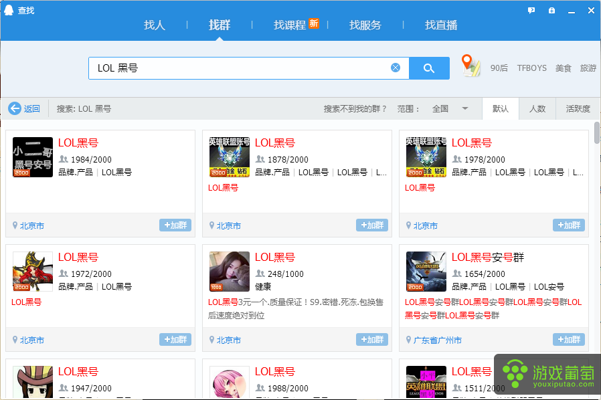This screenshot has height=400, width=601.
Task: Select the TFBOYS hot keyword
Action: (531, 68)
